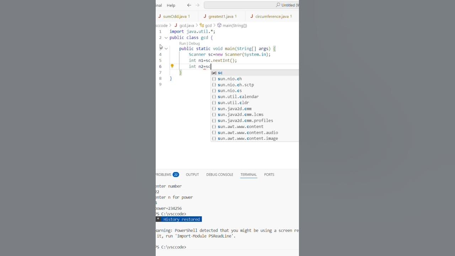Click the 'import java.util.*;' code line

click(192, 32)
